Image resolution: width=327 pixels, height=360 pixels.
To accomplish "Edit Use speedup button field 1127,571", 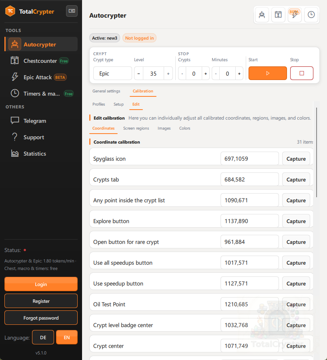I will pyautogui.click(x=250, y=284).
